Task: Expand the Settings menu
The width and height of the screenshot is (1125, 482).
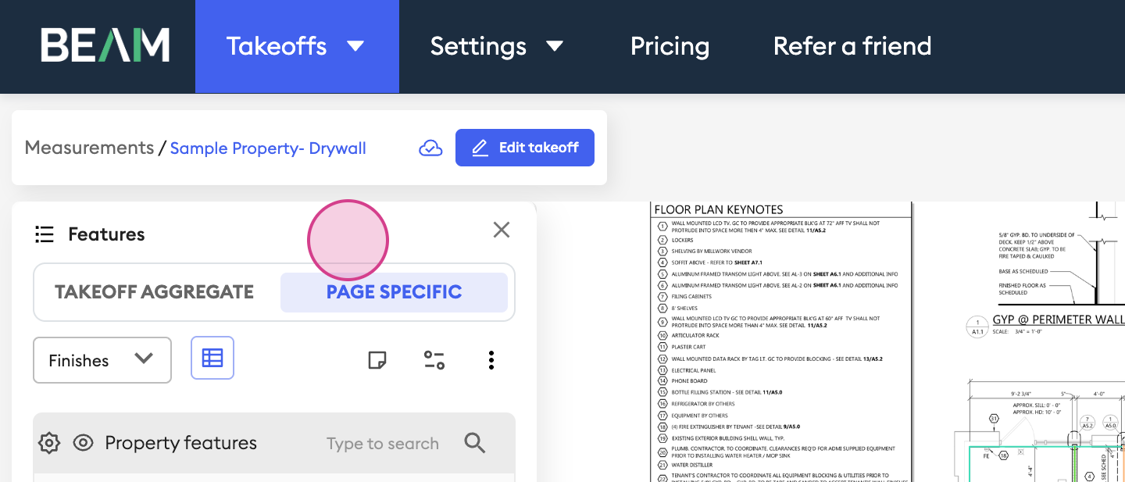Action: click(x=497, y=46)
